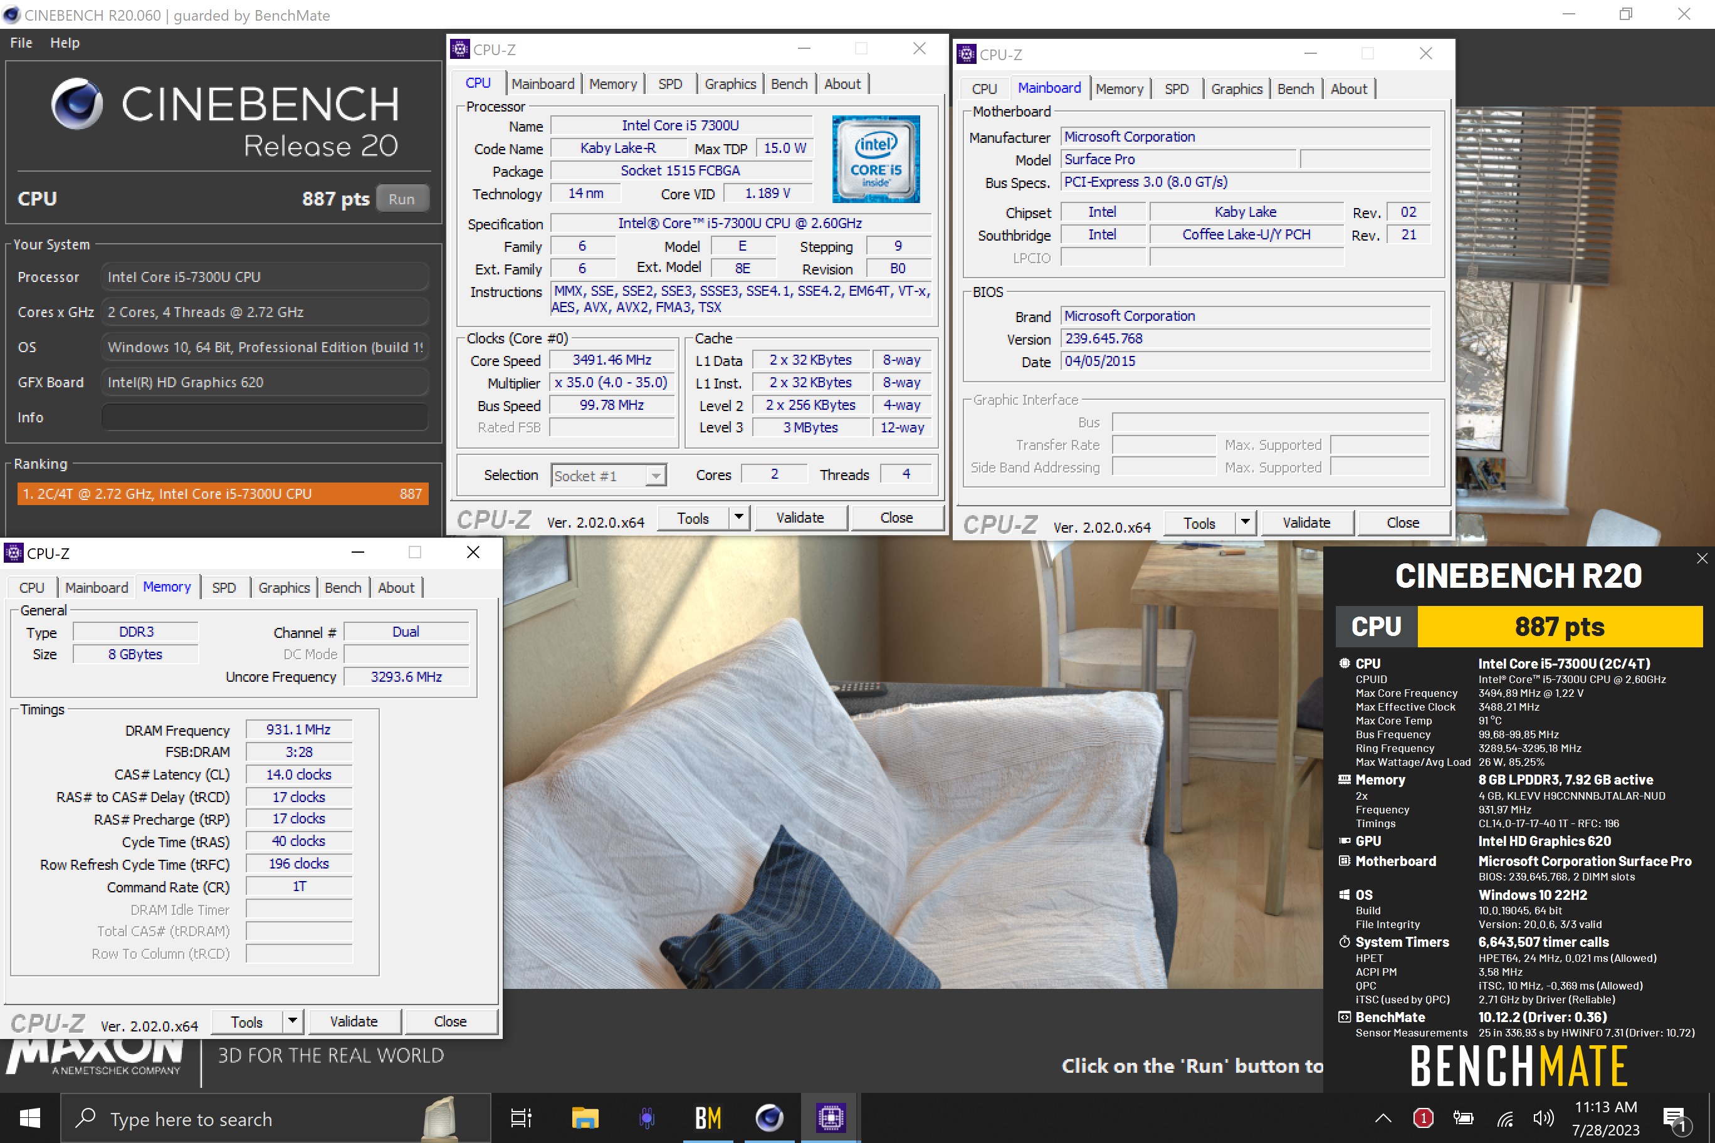Click the Run button in Cinebench
This screenshot has height=1143, width=1715.
coord(402,199)
